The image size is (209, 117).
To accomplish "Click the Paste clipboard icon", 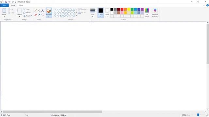I will 4,11.
